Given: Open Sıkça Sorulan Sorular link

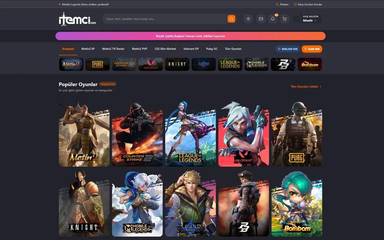Looking at the screenshot, I should [x=308, y=5].
